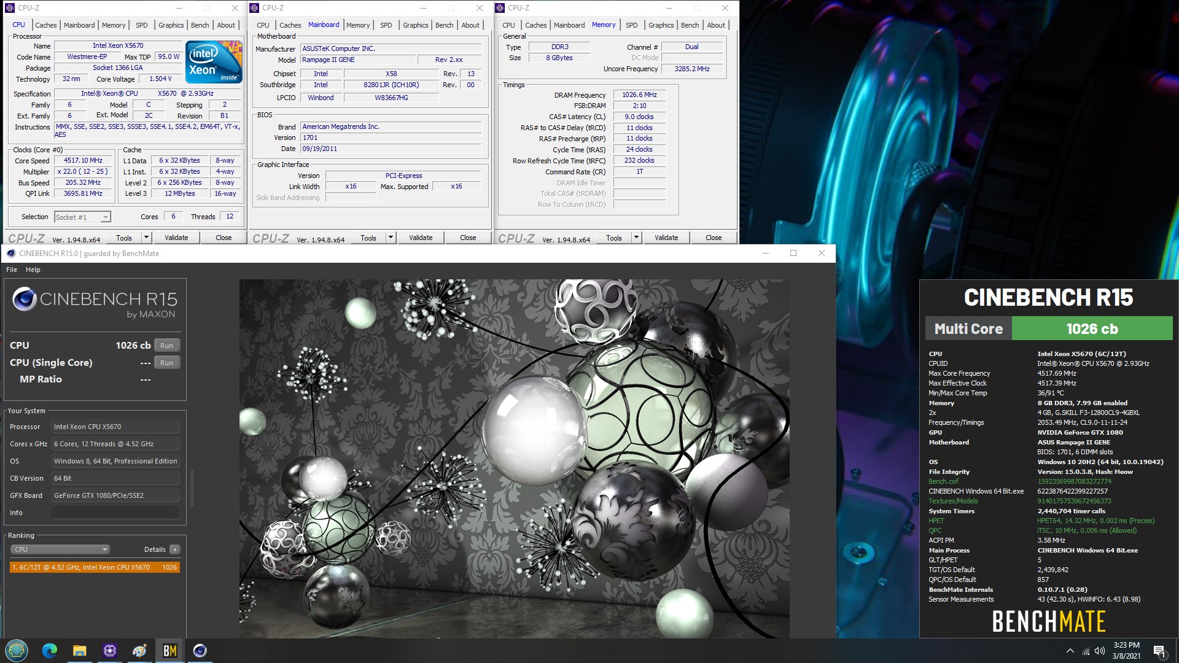This screenshot has height=663, width=1179.
Task: Run the CPU multi-core benchmark
Action: coord(167,346)
